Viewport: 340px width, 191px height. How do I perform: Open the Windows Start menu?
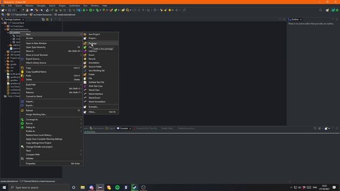[4, 187]
